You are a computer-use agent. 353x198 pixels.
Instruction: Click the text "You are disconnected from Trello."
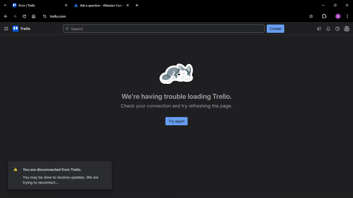52,170
